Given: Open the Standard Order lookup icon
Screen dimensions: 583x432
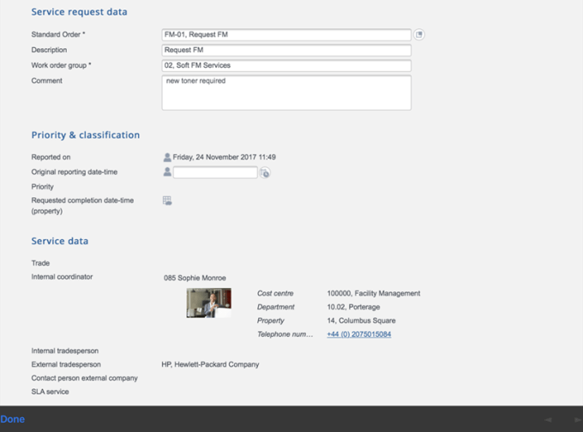Looking at the screenshot, I should [x=419, y=34].
